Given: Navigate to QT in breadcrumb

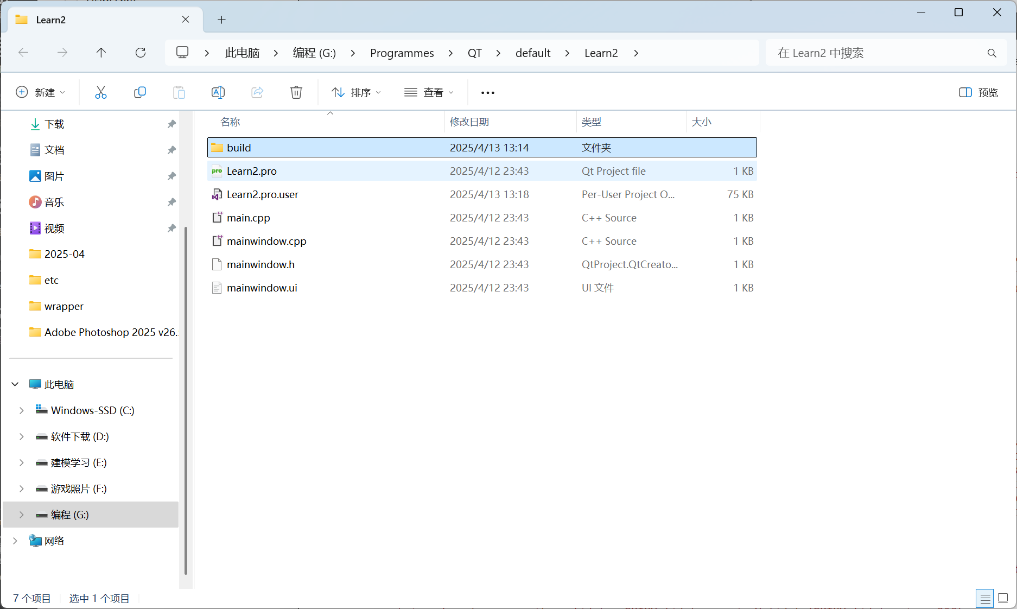Looking at the screenshot, I should point(475,53).
